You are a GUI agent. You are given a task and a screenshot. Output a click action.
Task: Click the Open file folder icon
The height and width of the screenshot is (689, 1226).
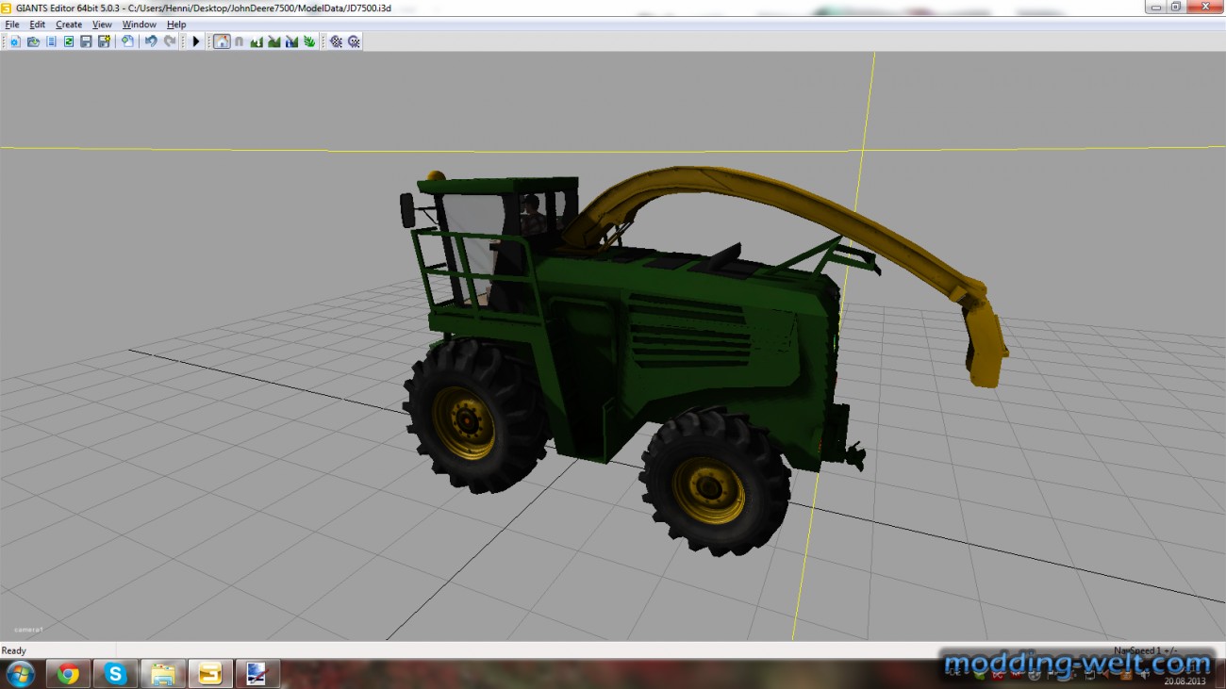coord(33,41)
